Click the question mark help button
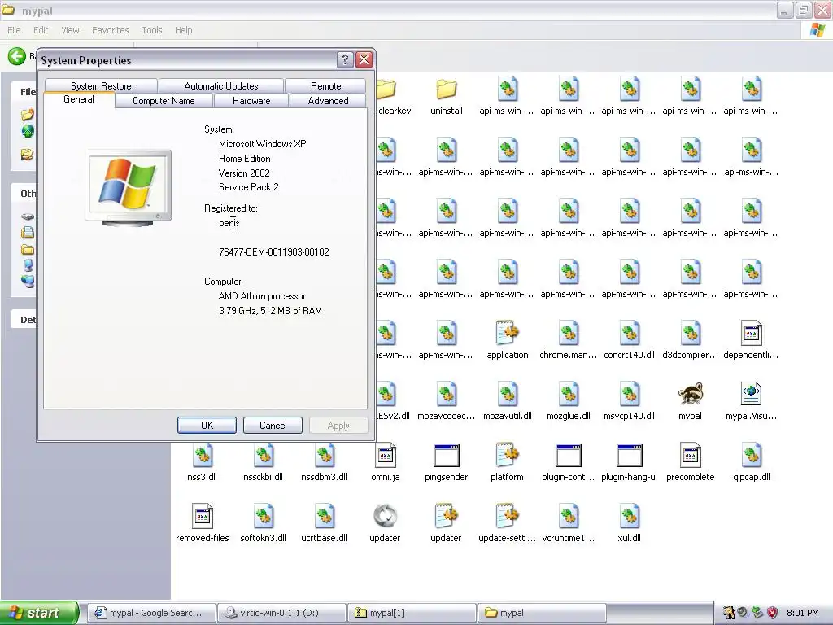The image size is (833, 625). 345,60
